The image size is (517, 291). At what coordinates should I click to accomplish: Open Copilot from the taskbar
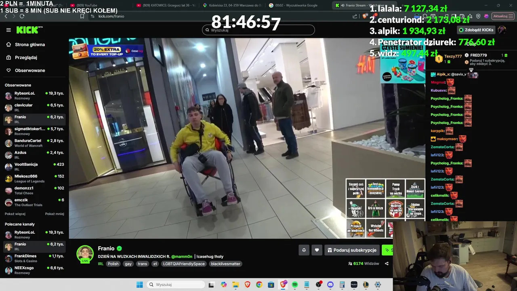click(x=224, y=285)
